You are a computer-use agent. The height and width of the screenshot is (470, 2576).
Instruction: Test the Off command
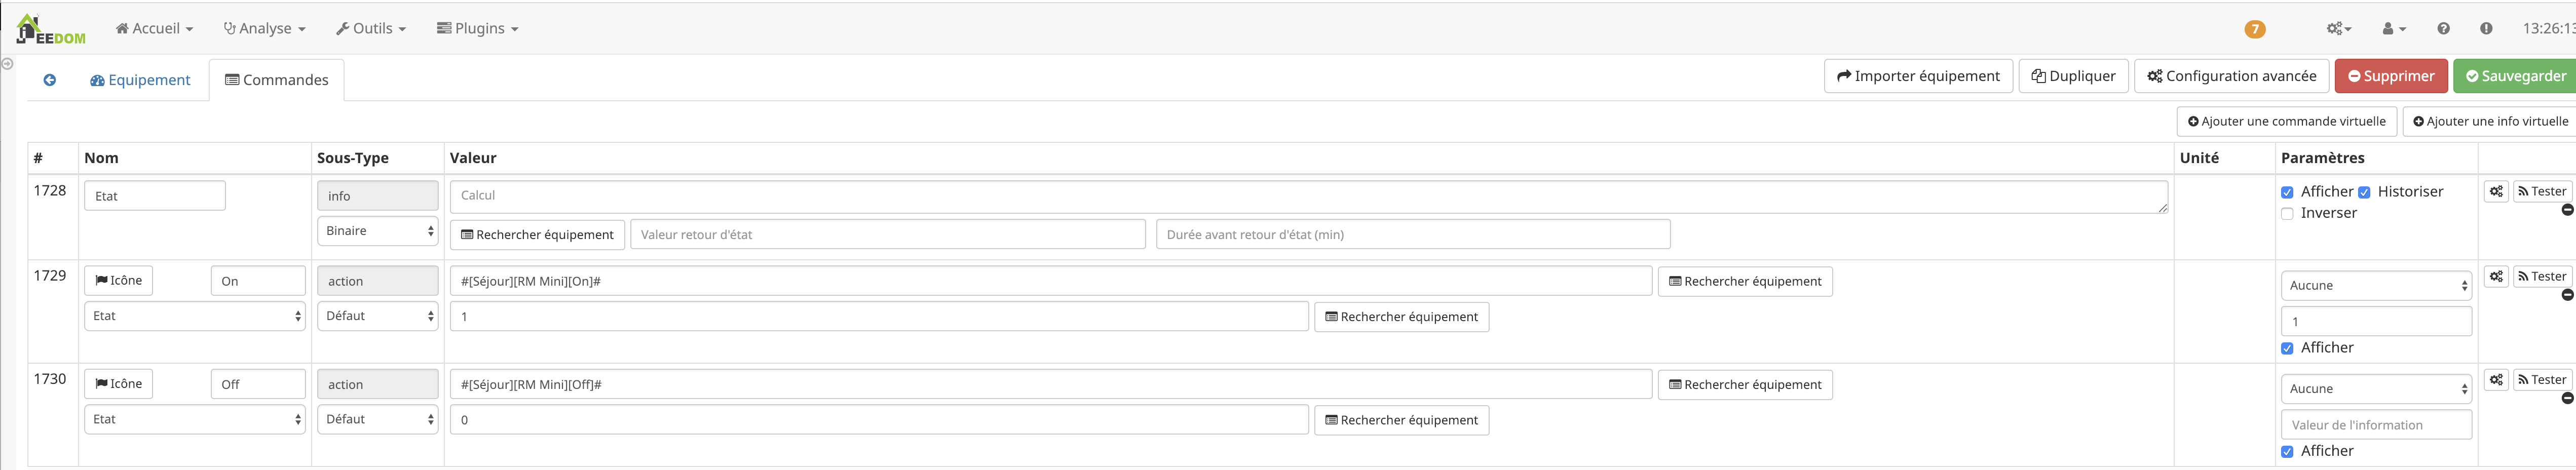tap(2541, 379)
